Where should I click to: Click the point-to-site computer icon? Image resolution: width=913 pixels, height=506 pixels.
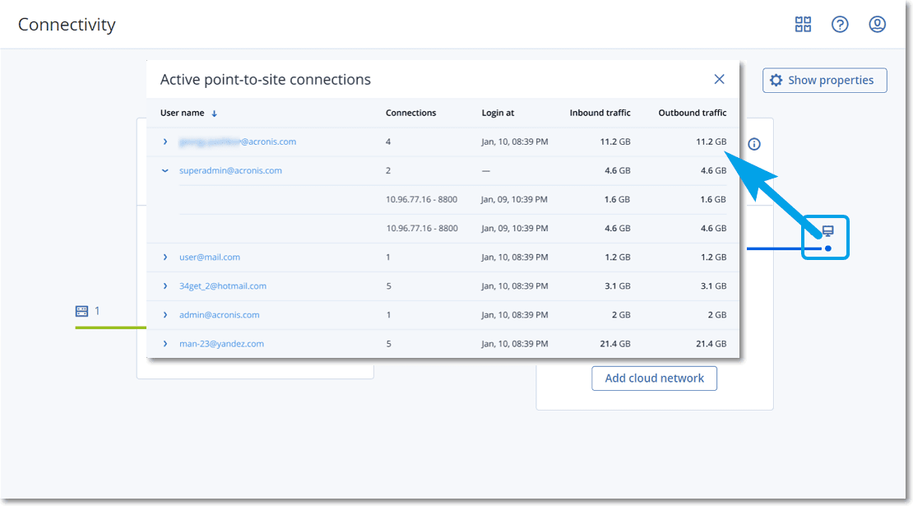coord(827,232)
